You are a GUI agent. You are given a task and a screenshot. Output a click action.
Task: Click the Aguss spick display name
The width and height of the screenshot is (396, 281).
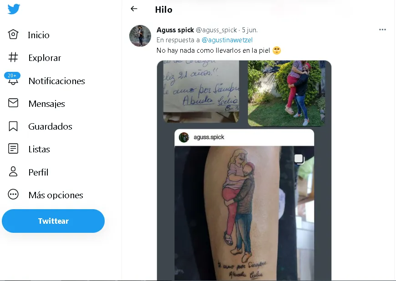coord(175,30)
